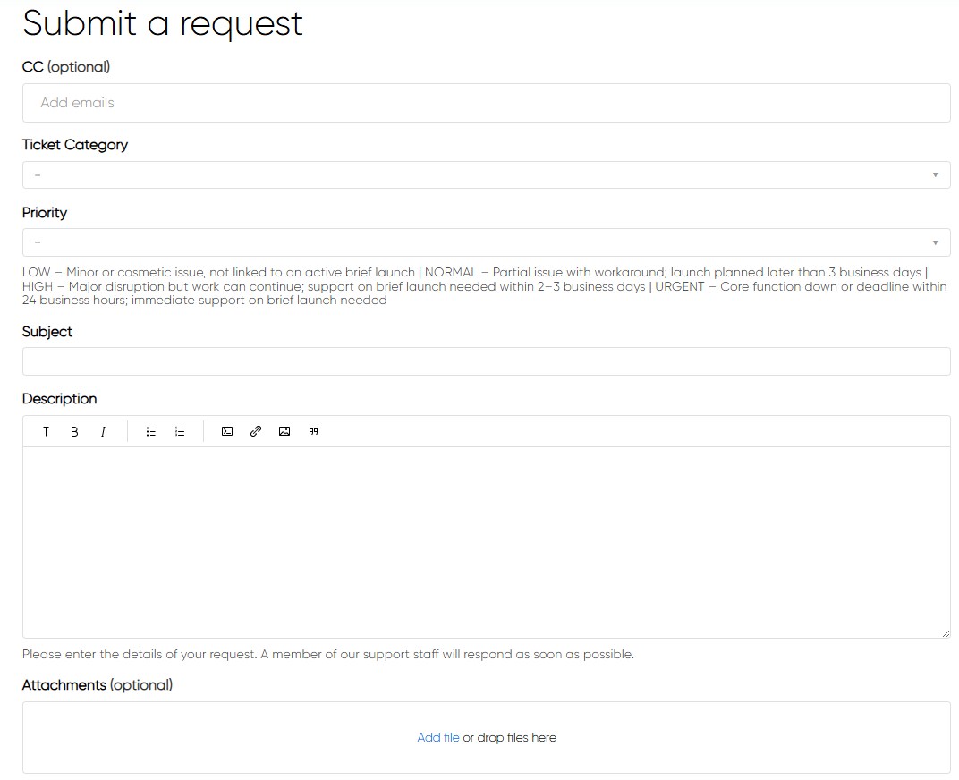Click inside the Description text area
The width and height of the screenshot is (959, 780).
click(x=486, y=541)
